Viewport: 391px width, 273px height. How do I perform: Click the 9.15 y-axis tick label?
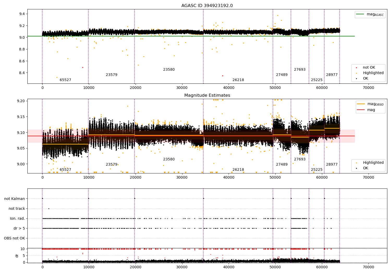21,117
